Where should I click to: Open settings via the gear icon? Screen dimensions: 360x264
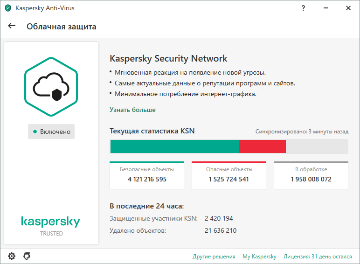coord(12,256)
